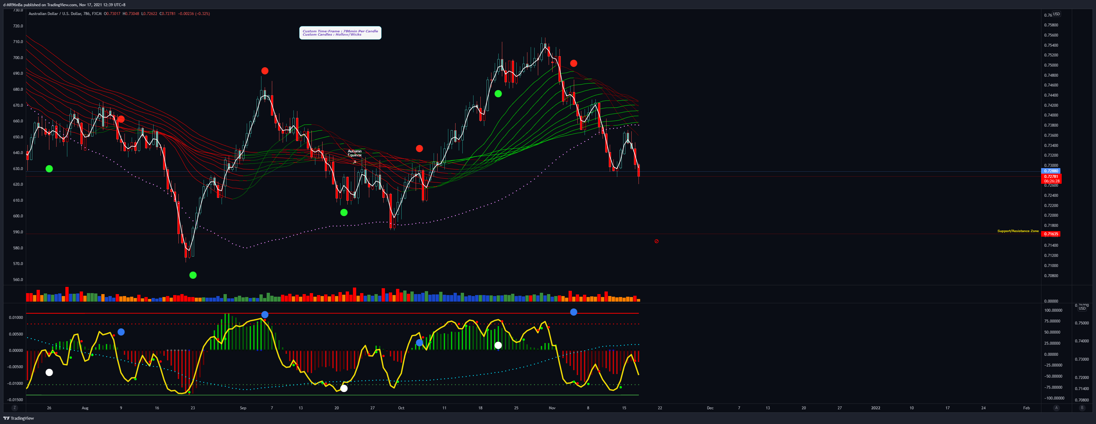Select the green signal dot below the August 23 low

[193, 275]
